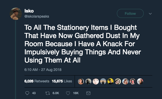Click the tweet text about stationery items
This screenshot has width=162, height=99.
click(x=83, y=44)
